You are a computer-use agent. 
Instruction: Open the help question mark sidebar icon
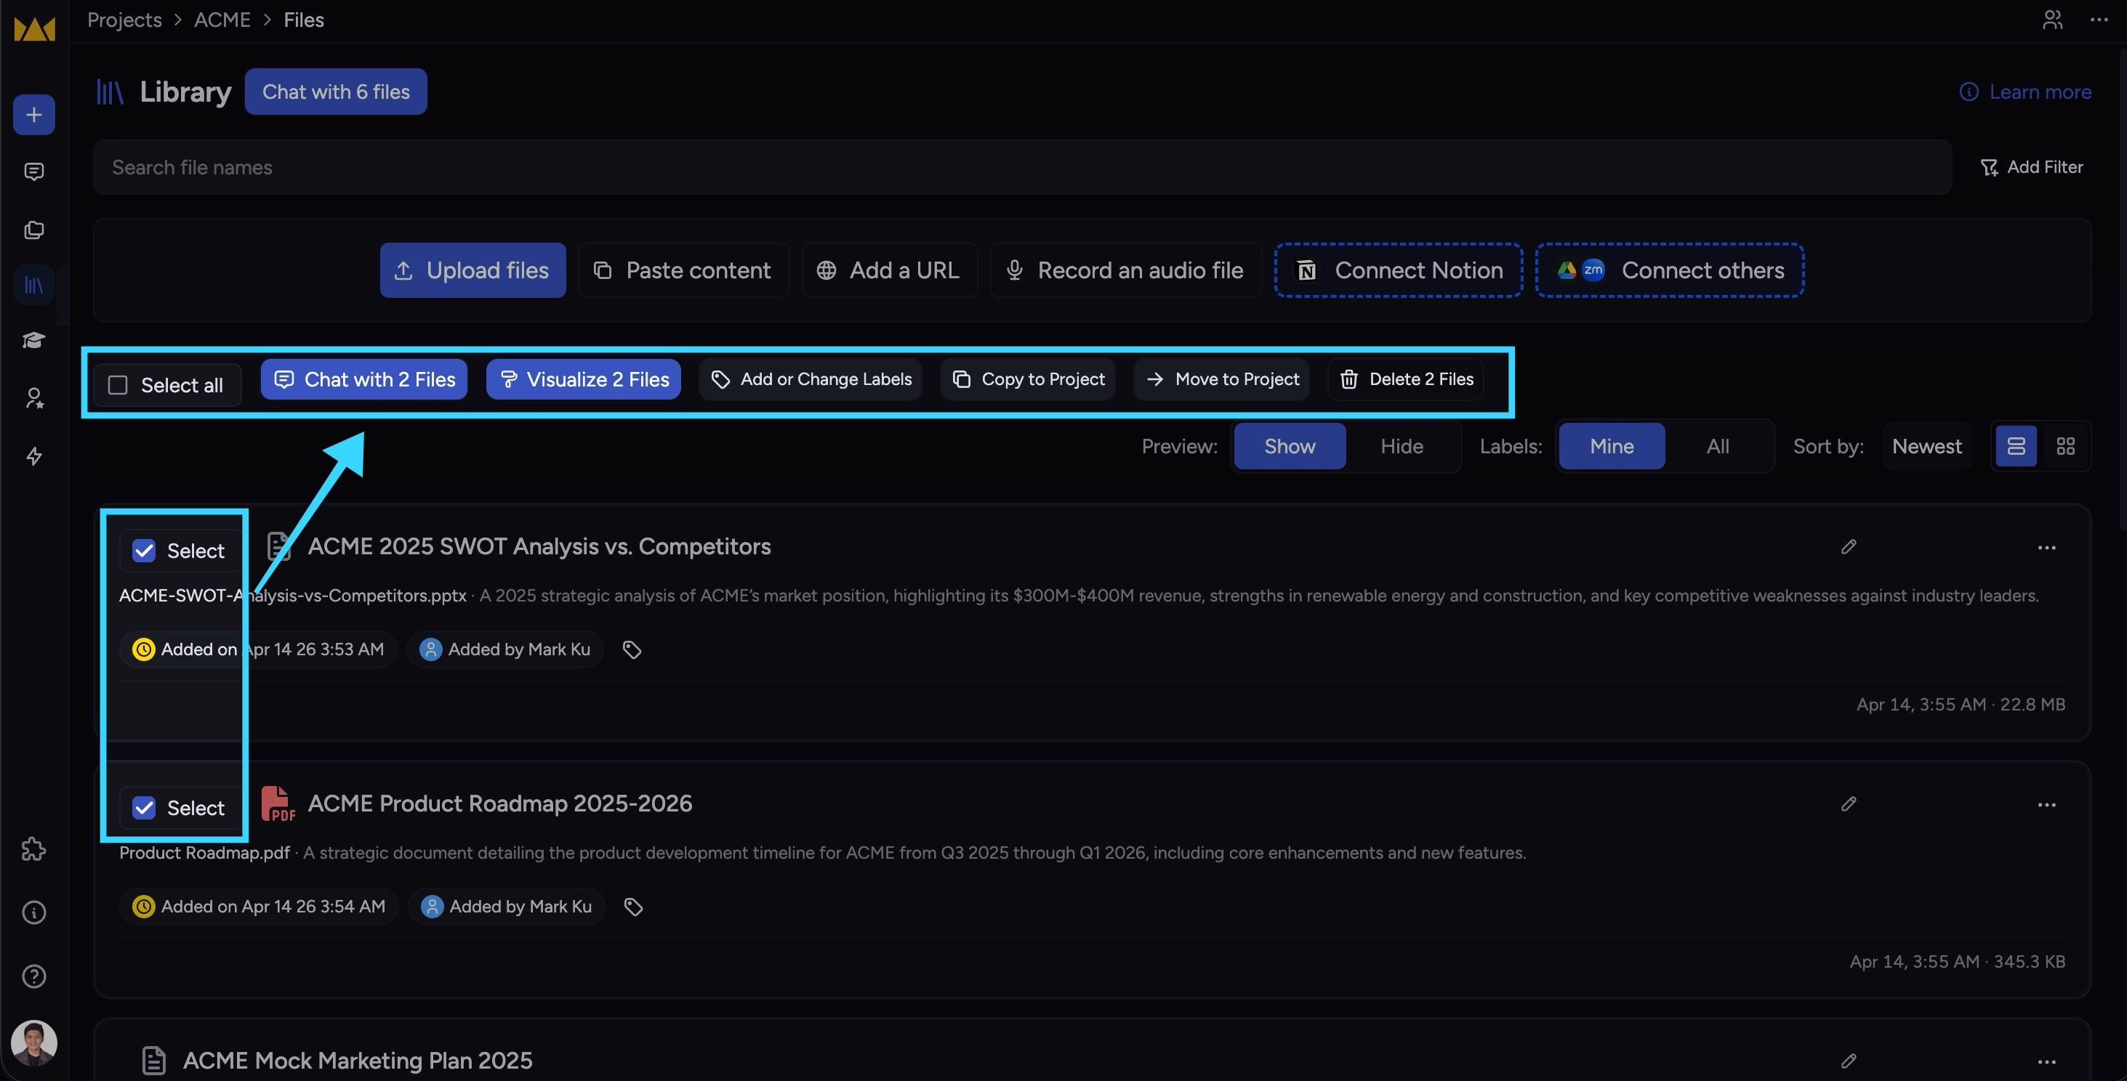pyautogui.click(x=34, y=976)
